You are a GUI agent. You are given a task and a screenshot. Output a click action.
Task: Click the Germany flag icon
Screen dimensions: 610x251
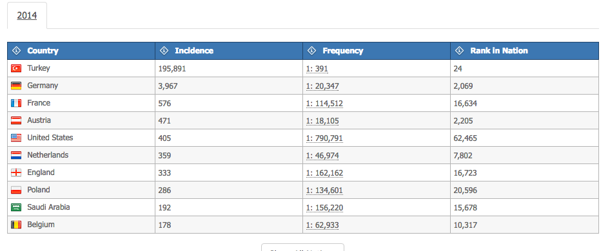coord(16,86)
